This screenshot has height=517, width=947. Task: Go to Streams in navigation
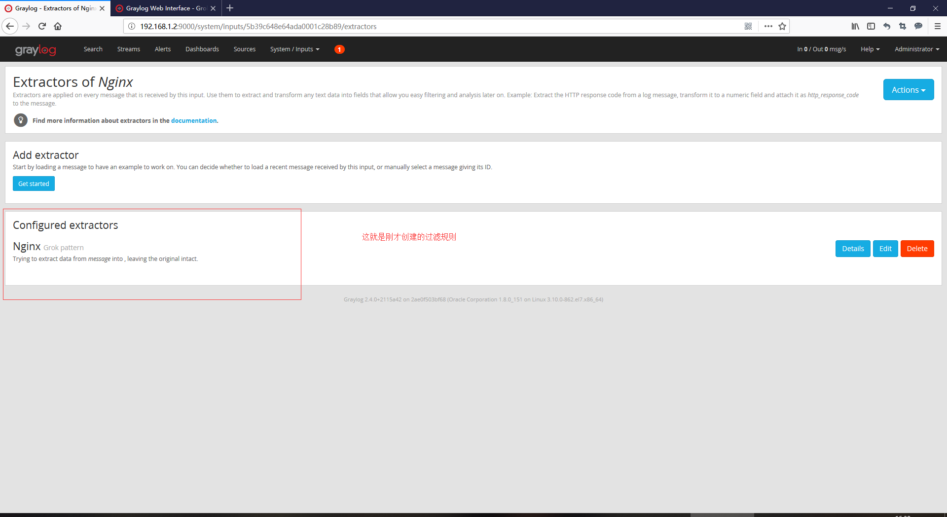pyautogui.click(x=129, y=49)
